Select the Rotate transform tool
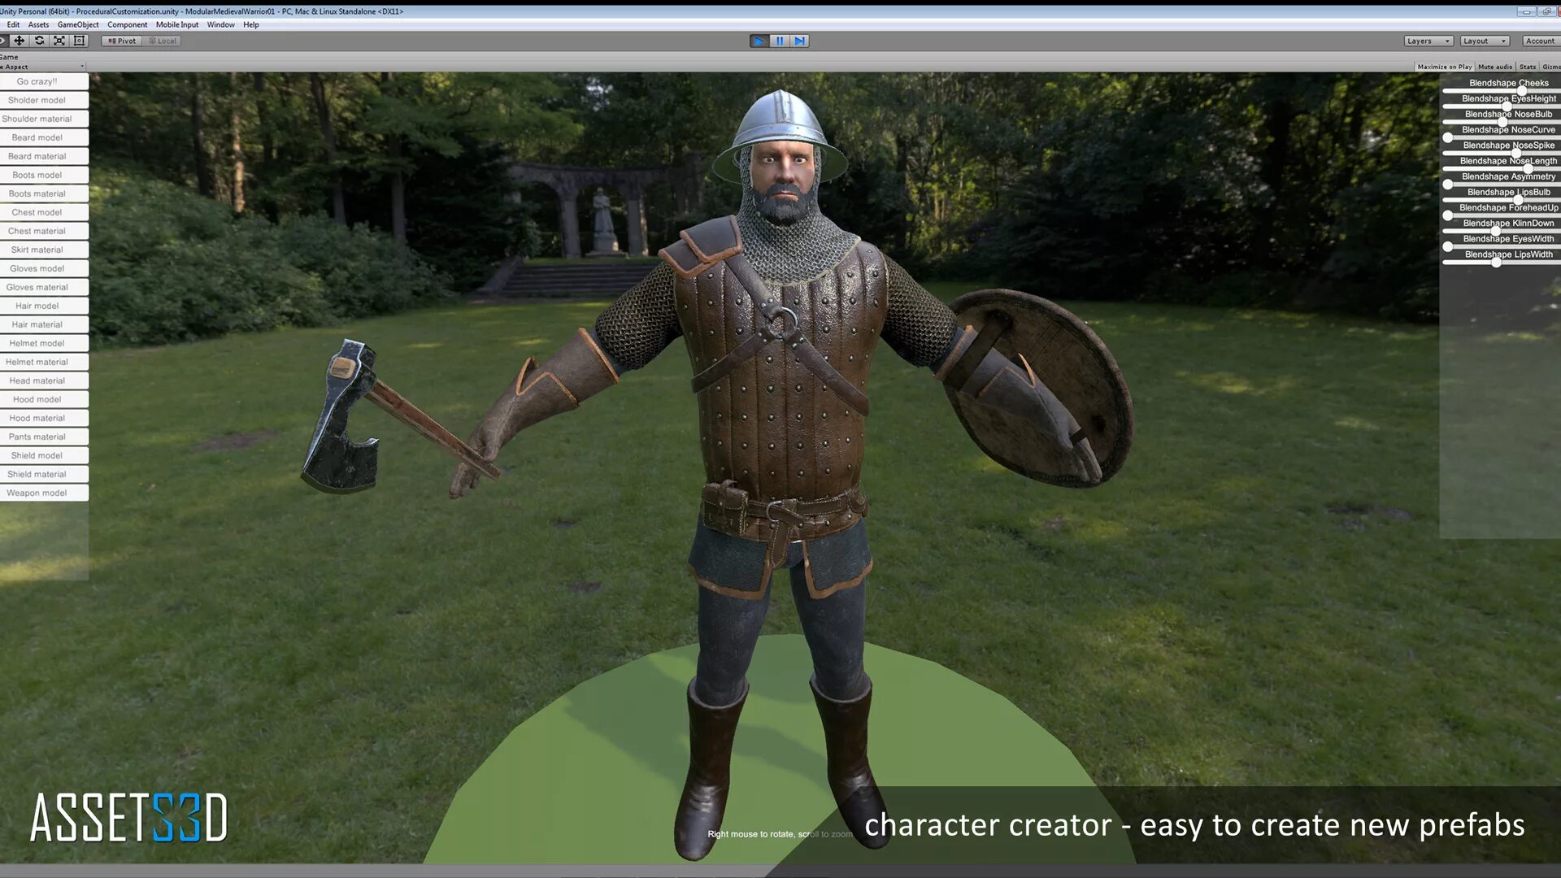 (x=39, y=41)
